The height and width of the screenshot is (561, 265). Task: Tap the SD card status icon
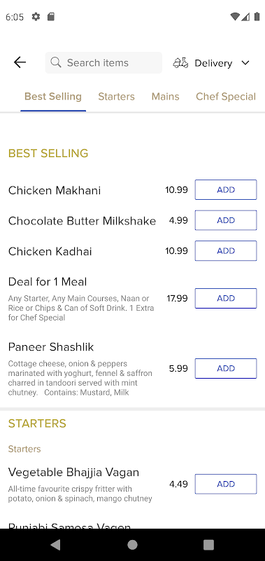point(51,17)
